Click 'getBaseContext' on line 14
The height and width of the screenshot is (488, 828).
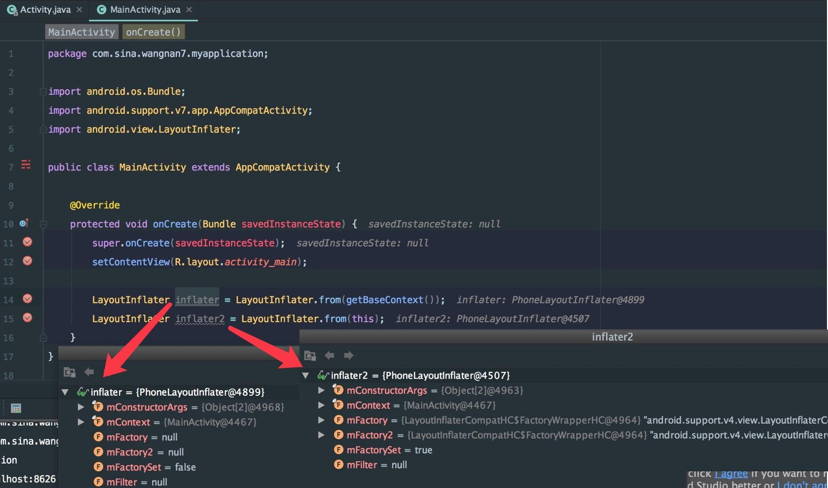pos(384,300)
